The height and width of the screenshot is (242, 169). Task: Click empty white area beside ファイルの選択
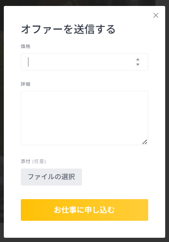click(x=115, y=177)
